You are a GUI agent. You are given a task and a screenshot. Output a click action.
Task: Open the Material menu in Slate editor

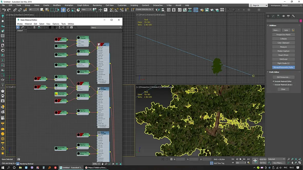click(x=28, y=24)
